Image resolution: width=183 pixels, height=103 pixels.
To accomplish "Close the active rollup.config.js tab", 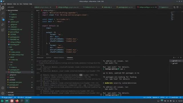I will click(x=156, y=7).
